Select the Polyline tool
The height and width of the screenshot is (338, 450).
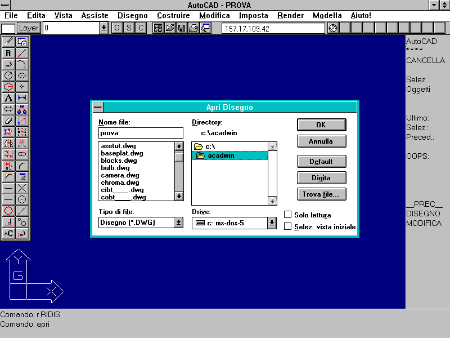(x=8, y=64)
